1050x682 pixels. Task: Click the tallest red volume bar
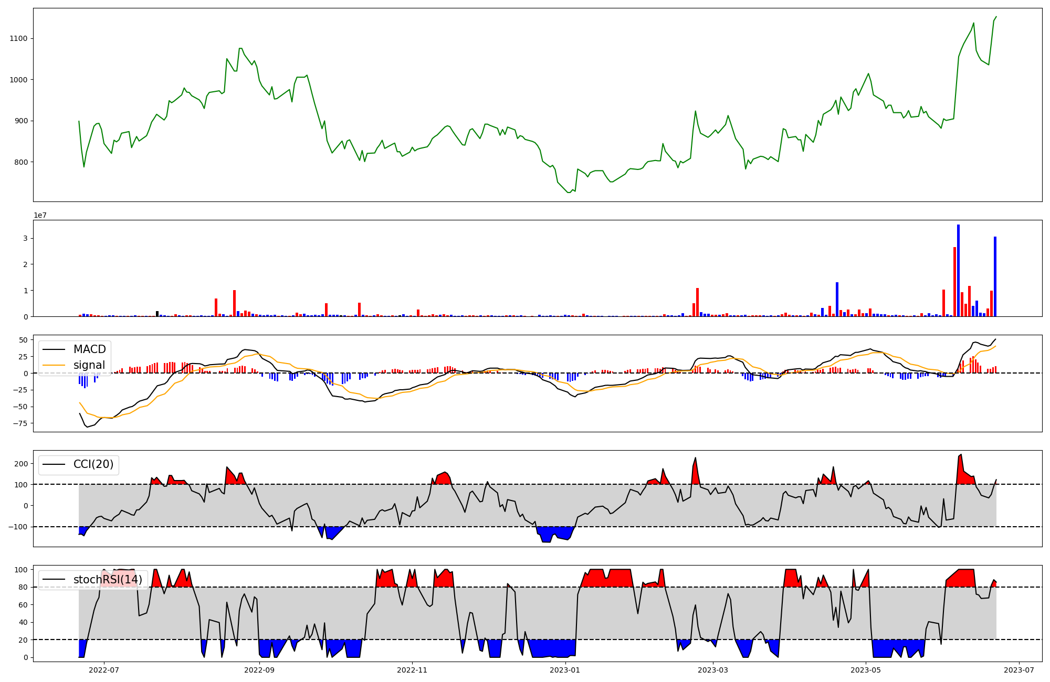pyautogui.click(x=954, y=282)
